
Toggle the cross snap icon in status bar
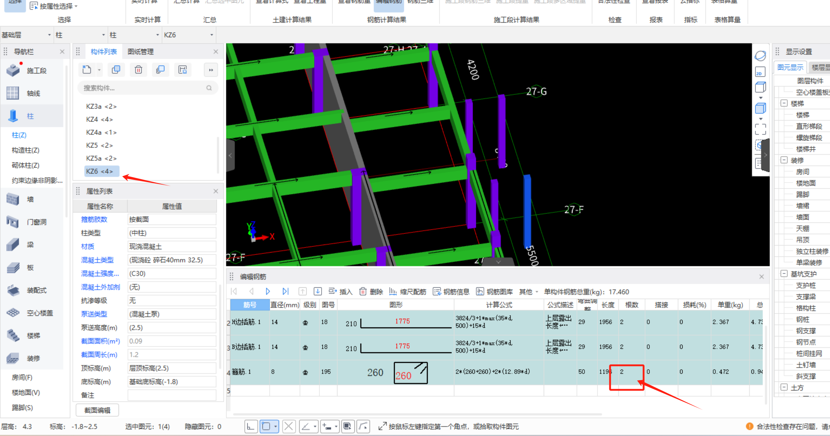click(x=288, y=427)
